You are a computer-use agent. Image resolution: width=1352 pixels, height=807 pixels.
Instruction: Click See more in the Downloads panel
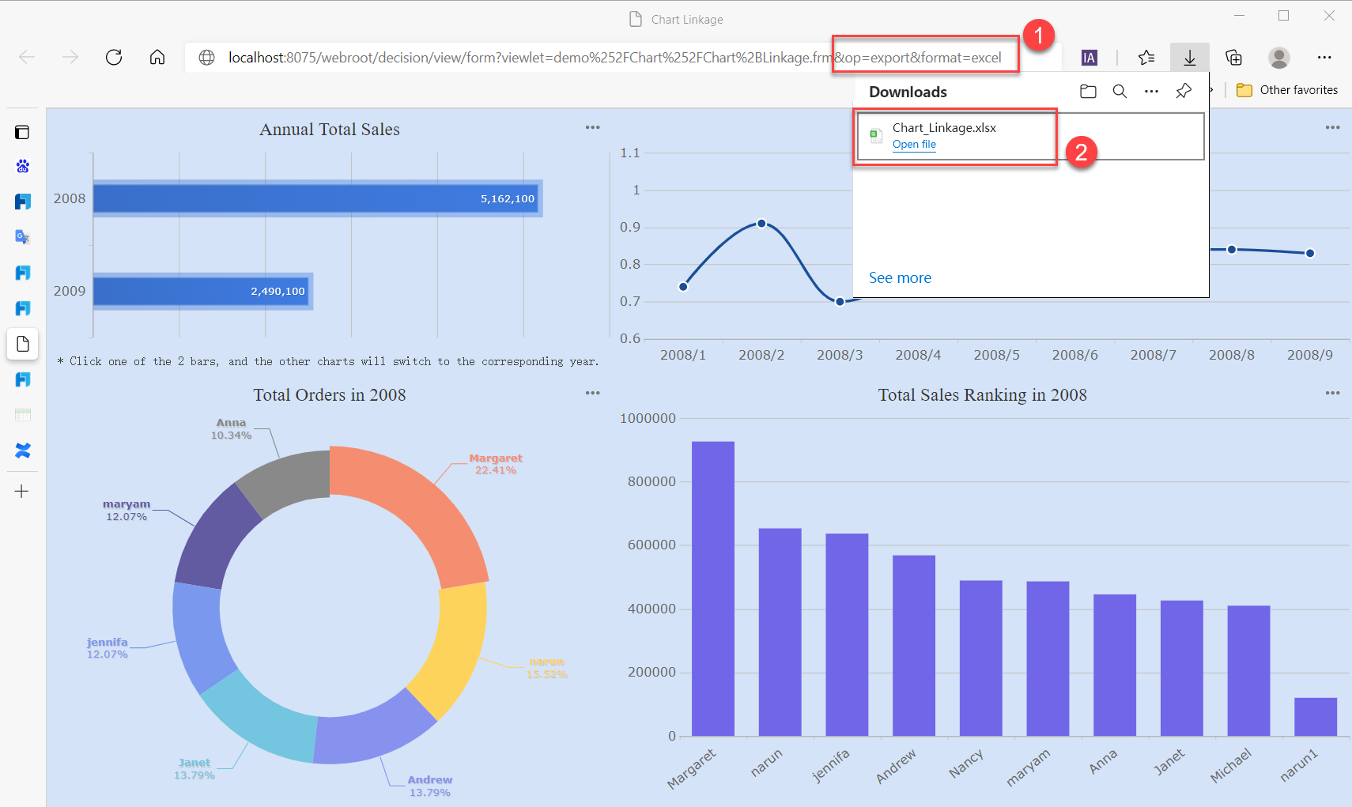[x=901, y=277]
